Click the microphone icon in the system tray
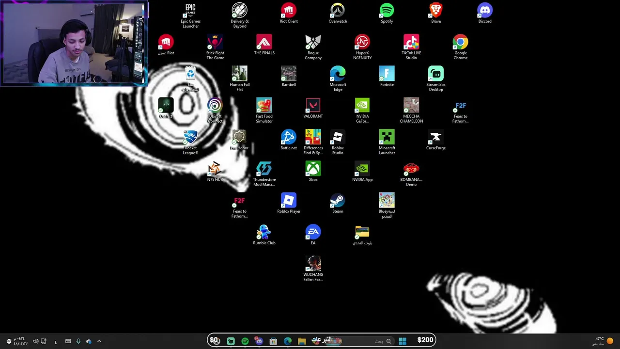This screenshot has width=620, height=349. point(78,341)
